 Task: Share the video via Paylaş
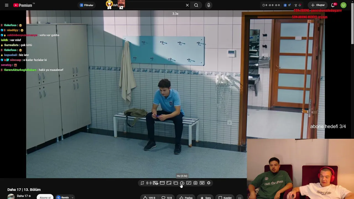pos(186,198)
